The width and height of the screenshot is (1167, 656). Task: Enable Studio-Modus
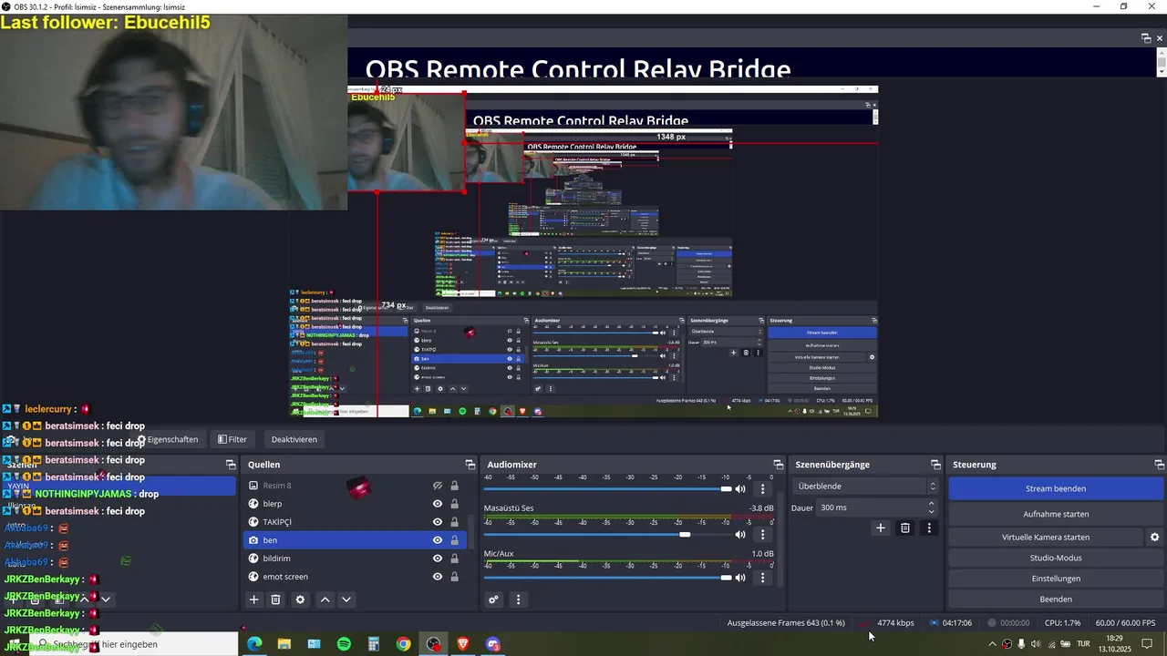(1056, 558)
